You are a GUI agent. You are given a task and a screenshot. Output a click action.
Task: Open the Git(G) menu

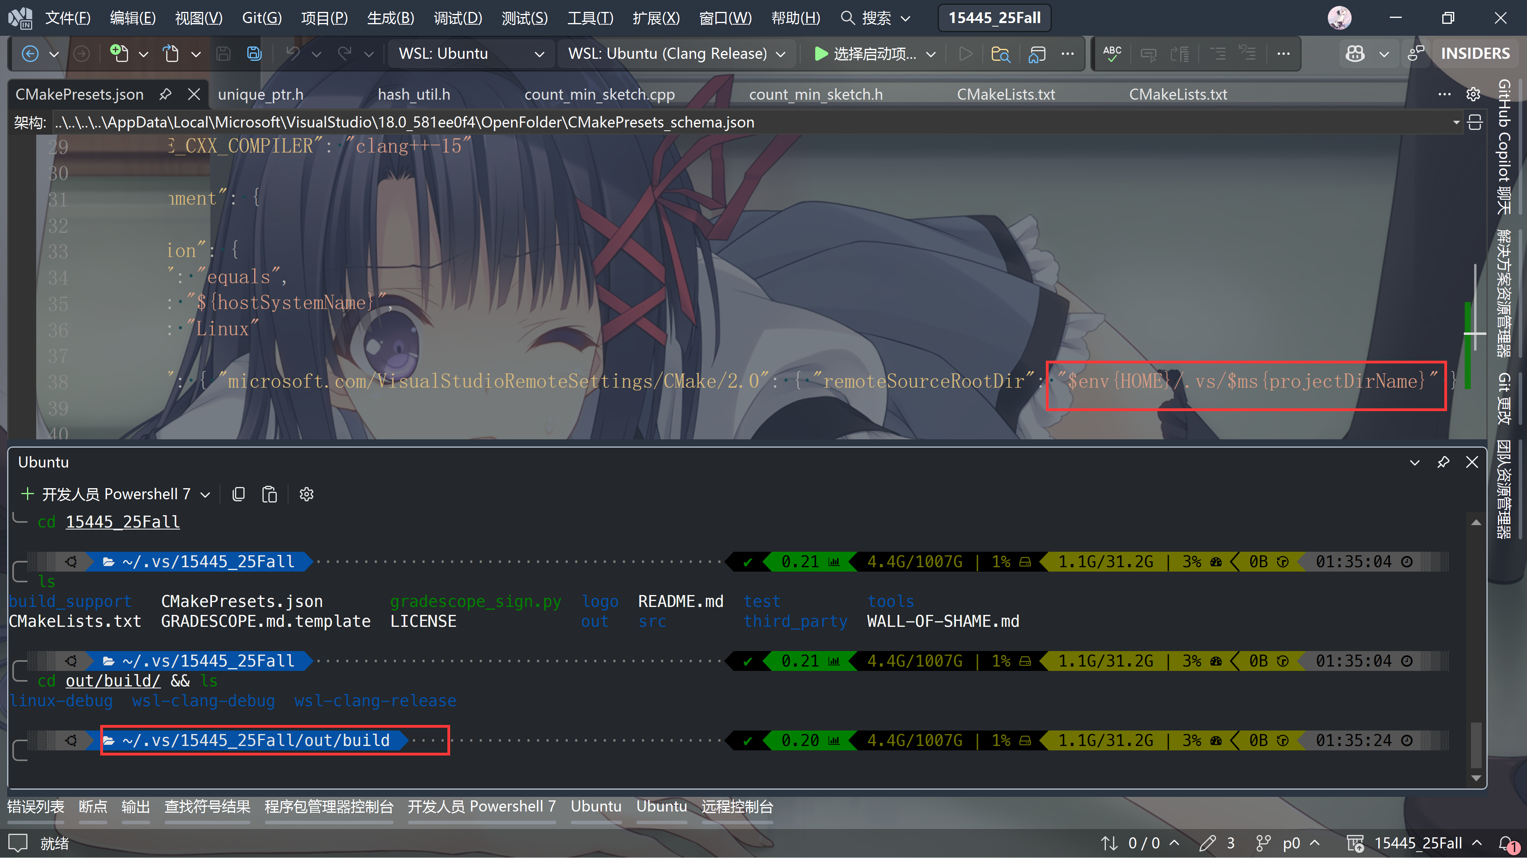point(261,18)
